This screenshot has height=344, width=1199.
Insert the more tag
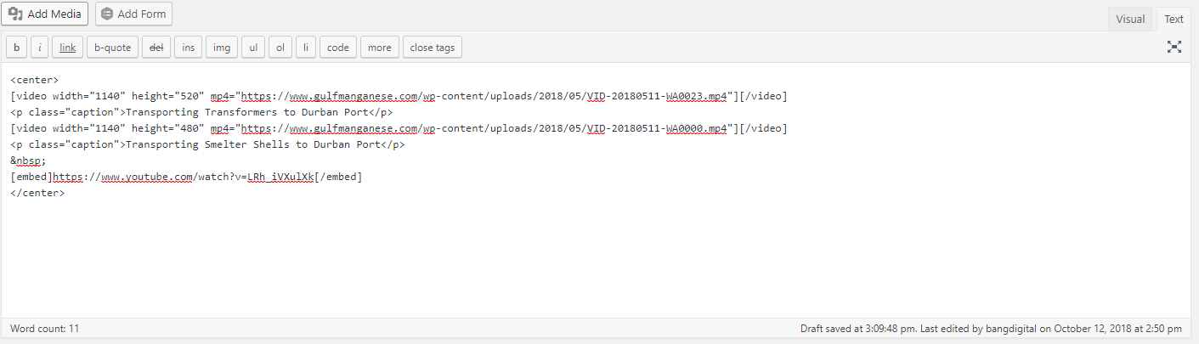pyautogui.click(x=380, y=48)
